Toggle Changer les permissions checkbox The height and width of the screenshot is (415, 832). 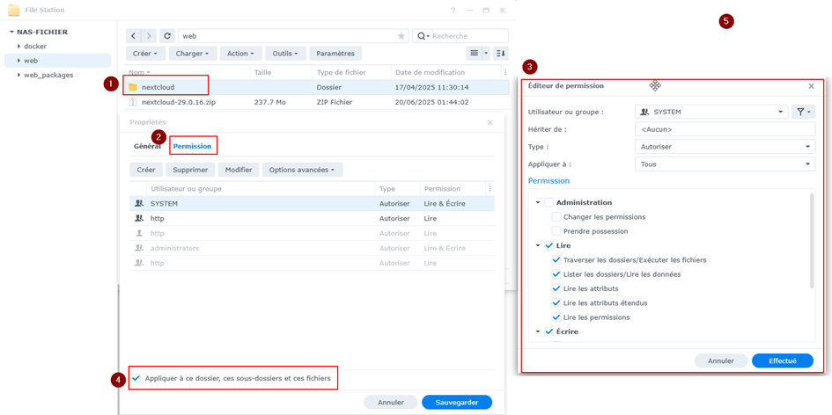[x=556, y=217]
